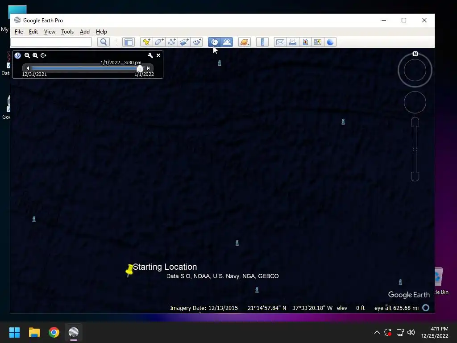
Task: Close the time slider panel
Action: pyautogui.click(x=158, y=55)
